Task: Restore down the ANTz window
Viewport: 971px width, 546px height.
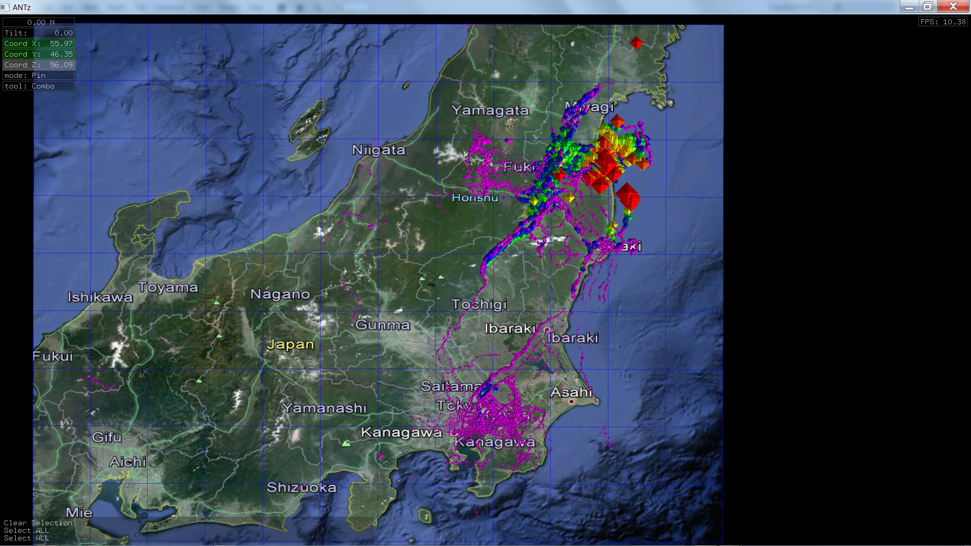Action: point(928,7)
